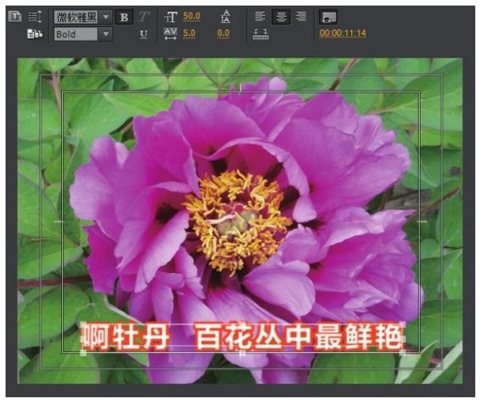Click the kerning value 5.0

[x=189, y=33]
